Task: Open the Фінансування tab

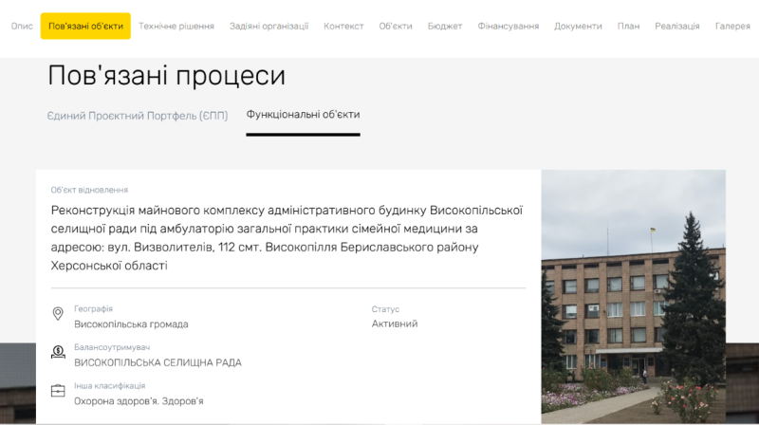Action: click(x=509, y=27)
